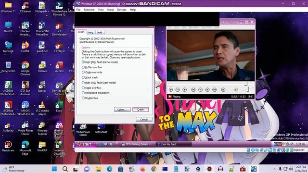Skip to next track in media player

coord(215,90)
